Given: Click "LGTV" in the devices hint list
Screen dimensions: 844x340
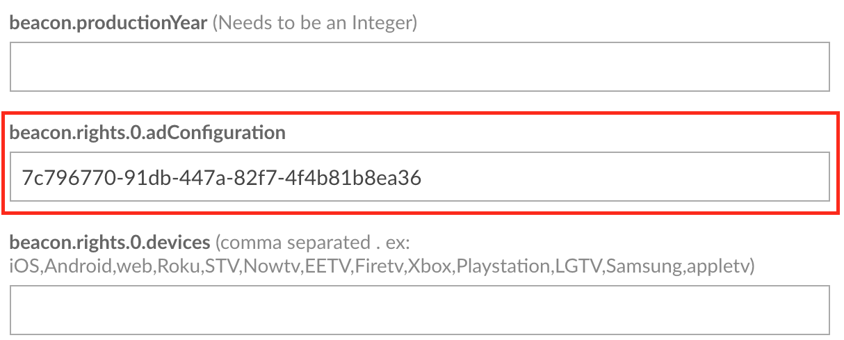Looking at the screenshot, I should pyautogui.click(x=576, y=265).
